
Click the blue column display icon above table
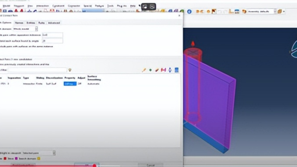click(x=176, y=70)
